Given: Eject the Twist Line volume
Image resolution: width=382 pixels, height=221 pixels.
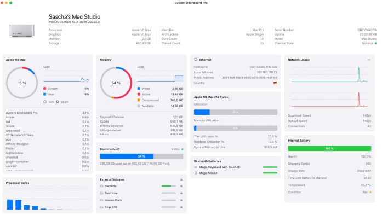Looking at the screenshot, I should point(181,193).
